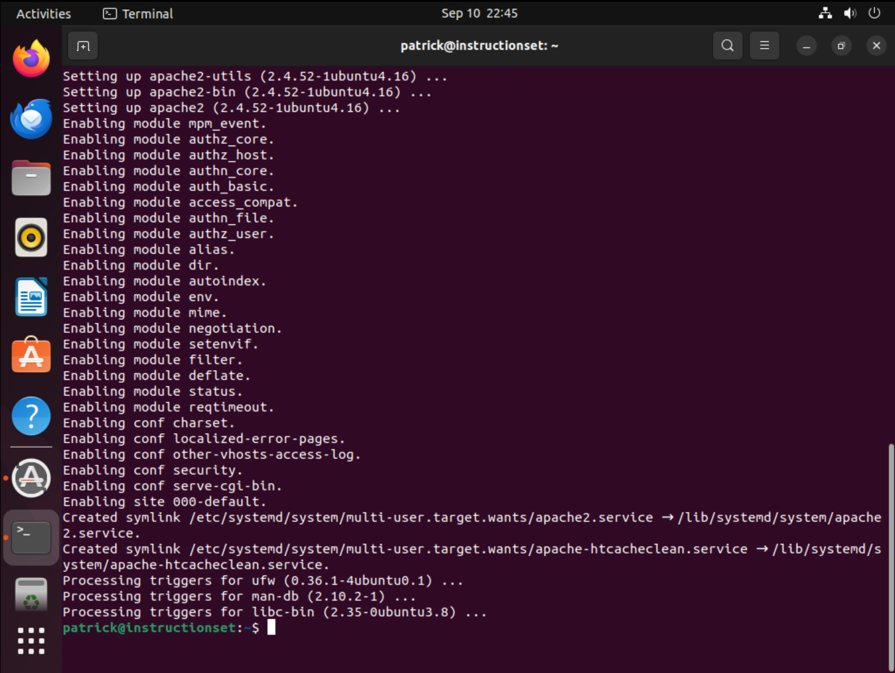
Task: Open Software Updater in the dock
Action: pyautogui.click(x=32, y=478)
